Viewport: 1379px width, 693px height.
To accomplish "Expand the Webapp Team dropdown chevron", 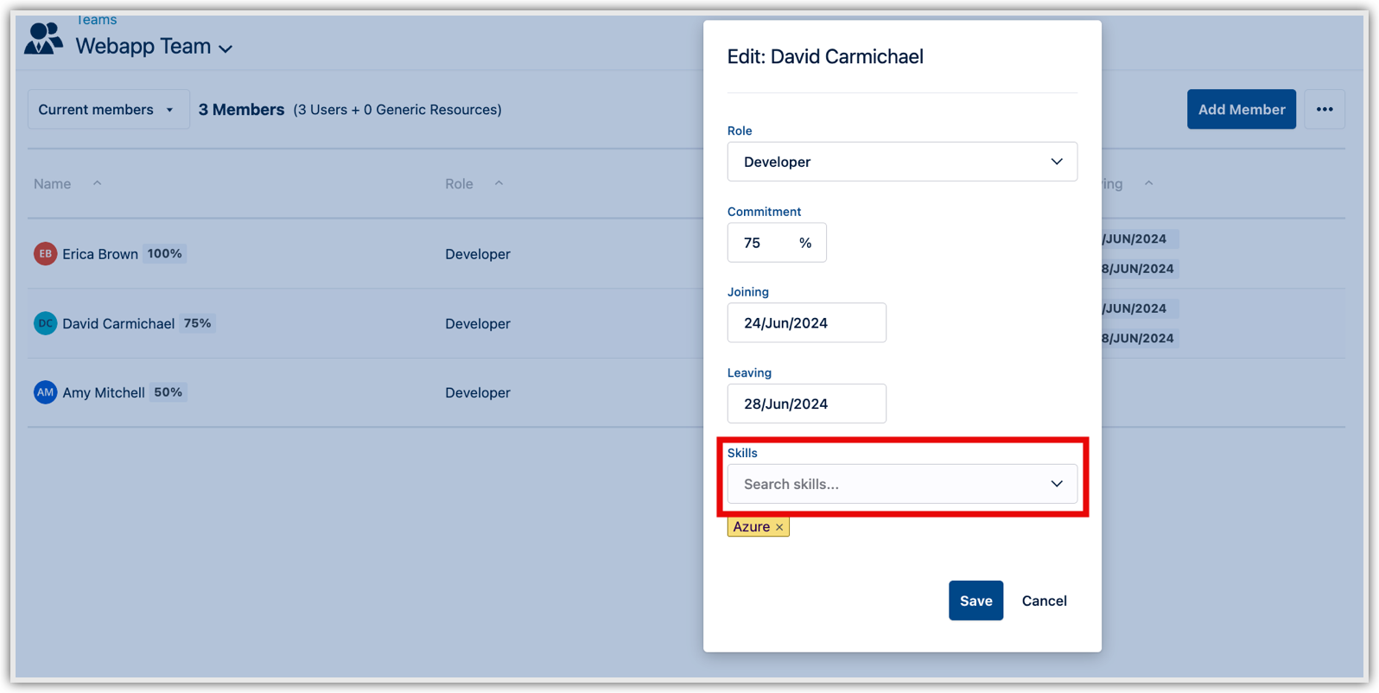I will click(226, 48).
